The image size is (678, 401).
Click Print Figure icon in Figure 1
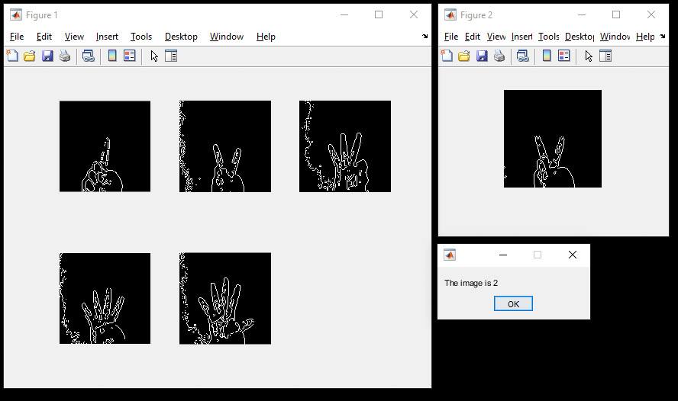click(x=65, y=56)
